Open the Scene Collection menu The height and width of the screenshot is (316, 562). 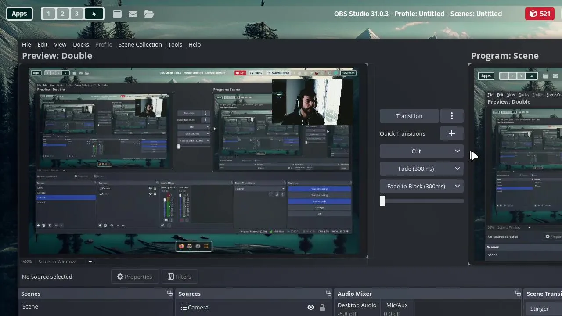click(x=140, y=44)
